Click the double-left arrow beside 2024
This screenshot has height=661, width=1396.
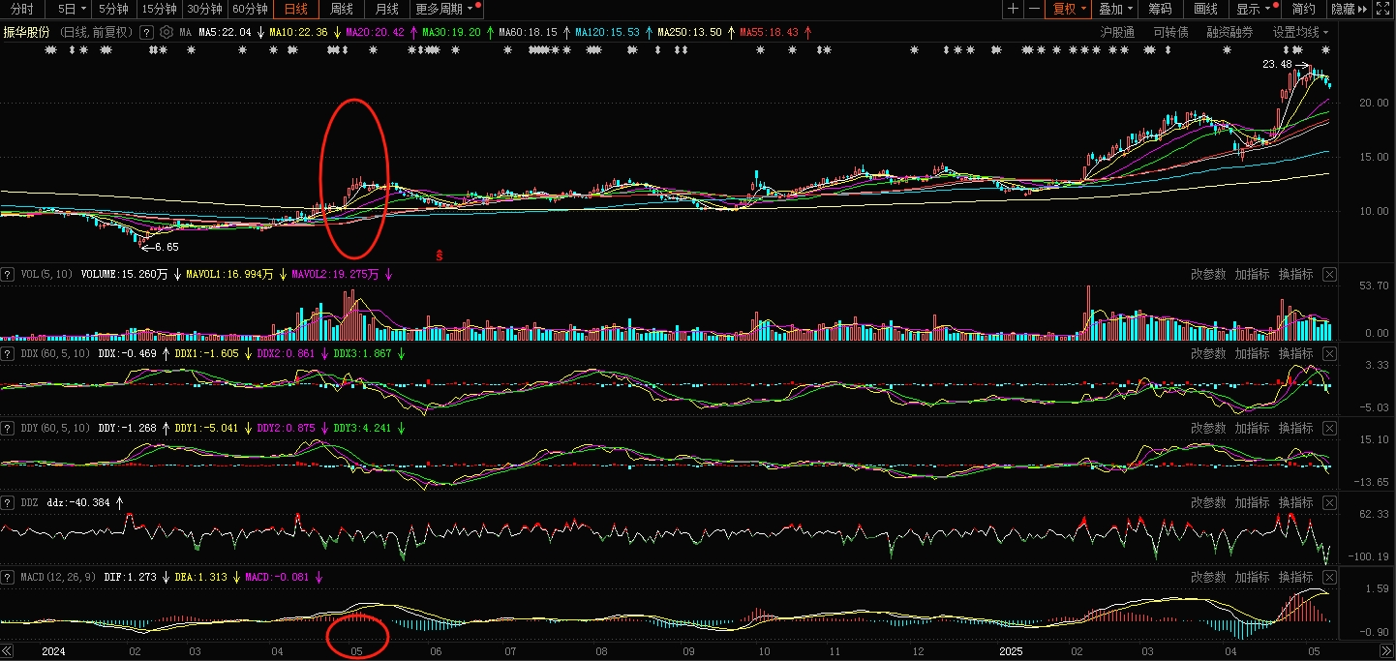9,651
